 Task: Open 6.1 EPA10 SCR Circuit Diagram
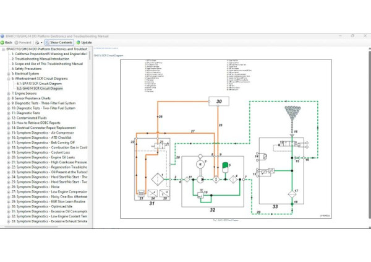[x=40, y=84]
